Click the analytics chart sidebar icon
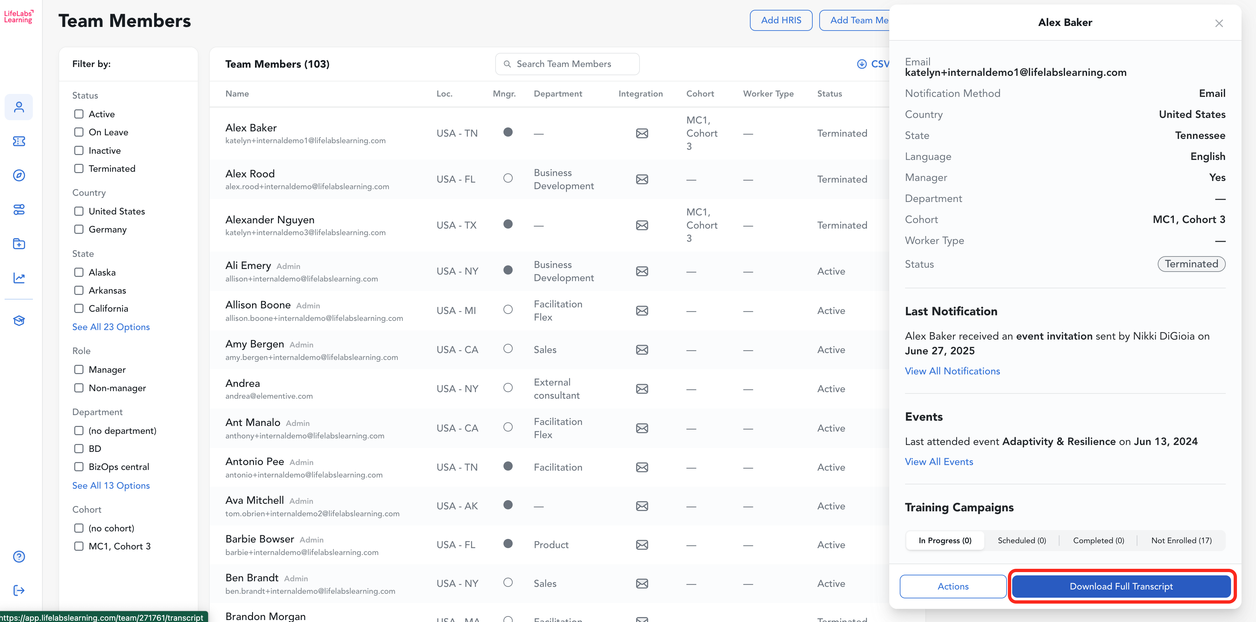The width and height of the screenshot is (1256, 622). click(19, 278)
